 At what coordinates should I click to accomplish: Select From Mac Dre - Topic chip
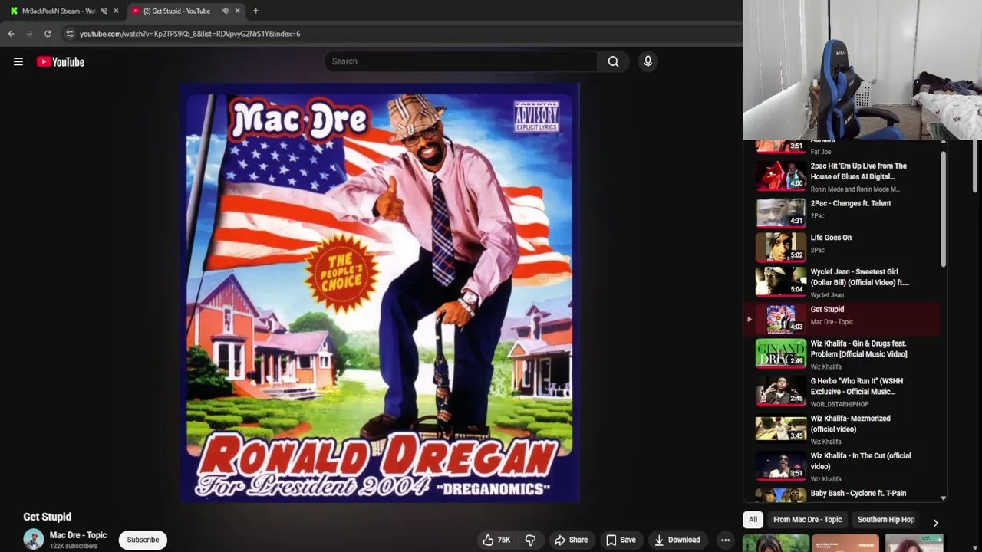click(807, 520)
